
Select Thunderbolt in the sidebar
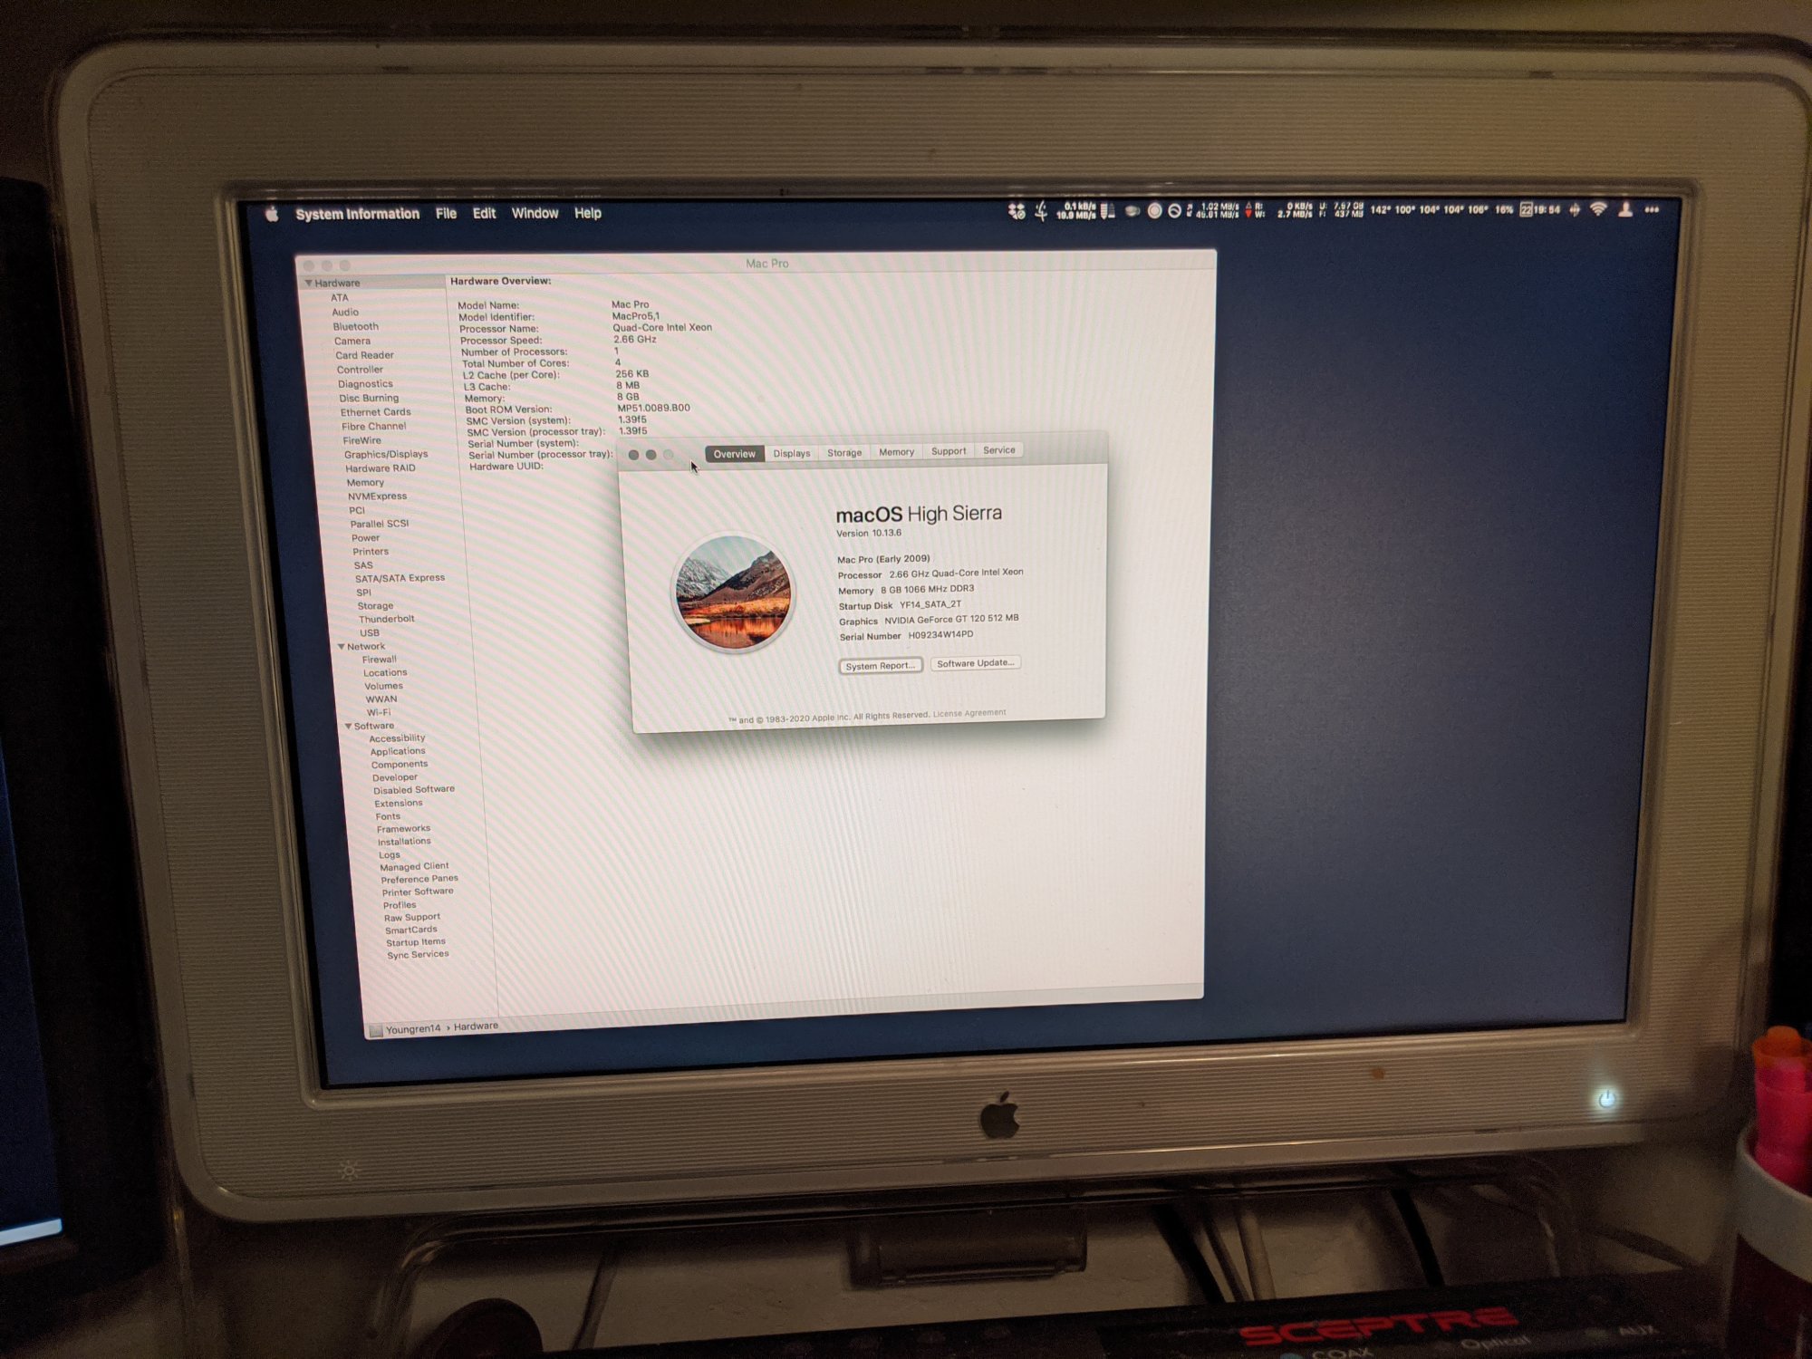click(387, 619)
